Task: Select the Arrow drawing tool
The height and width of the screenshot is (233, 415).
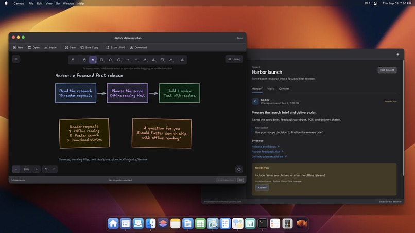Action: pyautogui.click(x=128, y=60)
